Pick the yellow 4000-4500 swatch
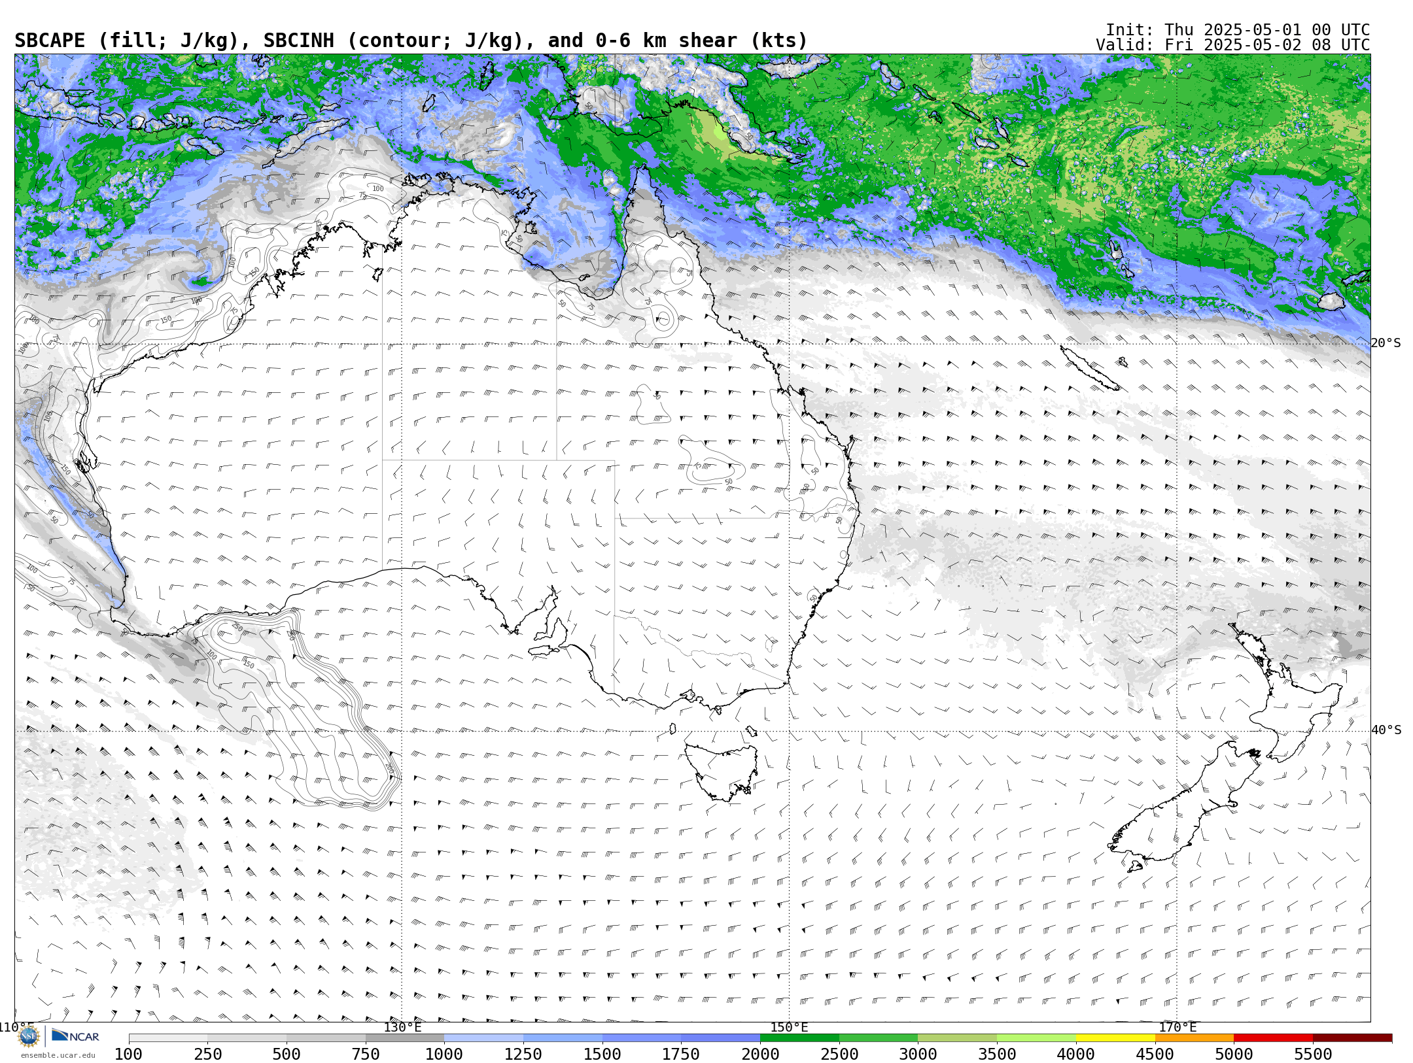This screenshot has width=1413, height=1063. tap(1115, 1038)
